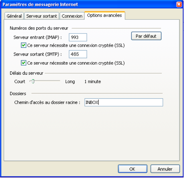Focus the IMAP port field showing 993

pos(78,37)
